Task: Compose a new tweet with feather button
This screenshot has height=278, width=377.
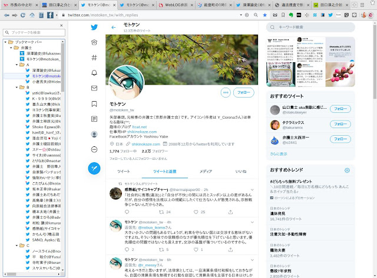Action: (x=94, y=168)
